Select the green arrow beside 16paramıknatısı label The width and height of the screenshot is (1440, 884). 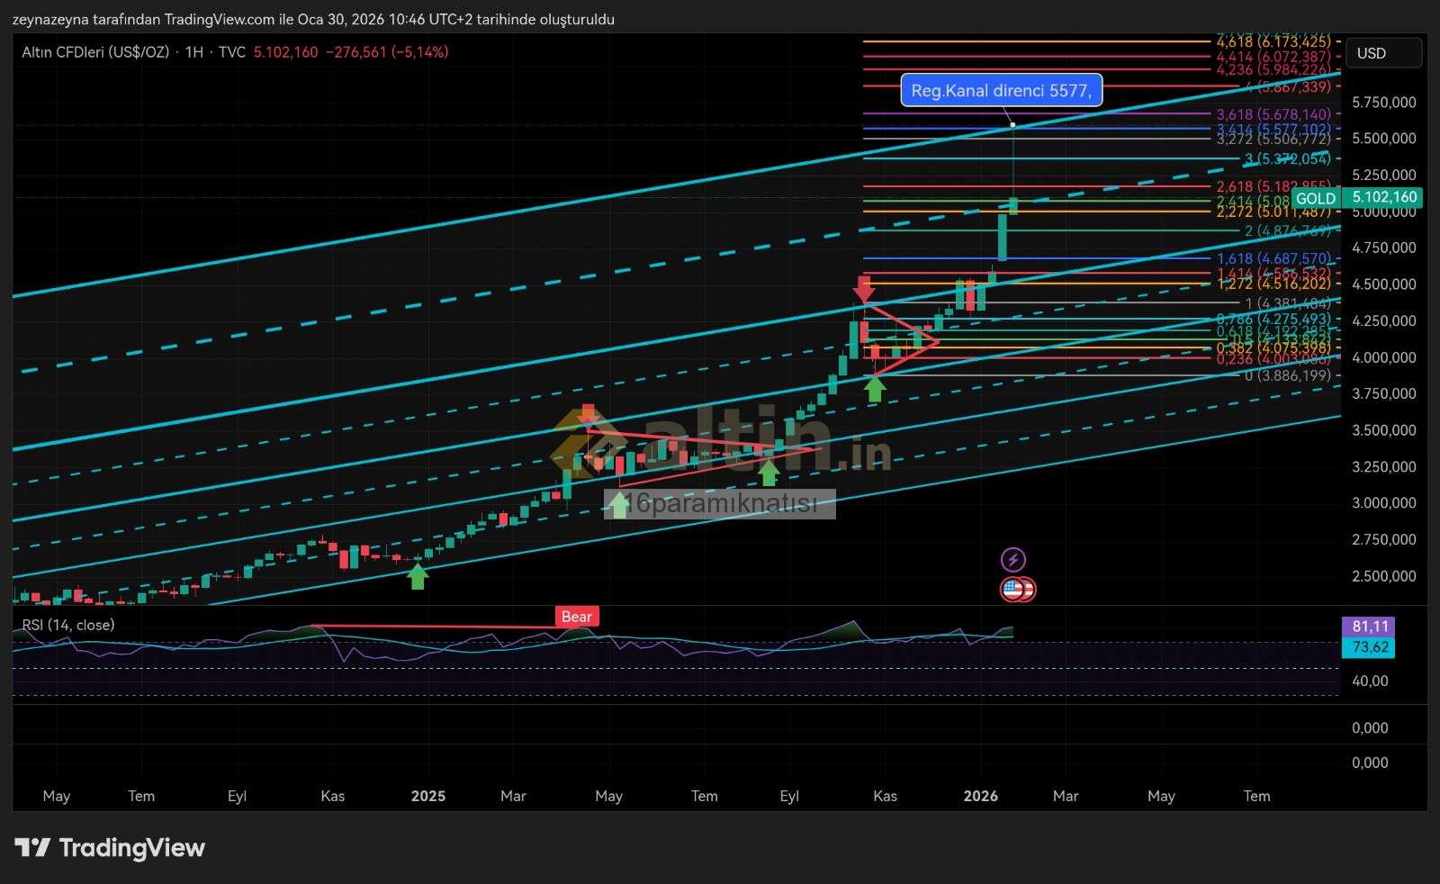pyautogui.click(x=618, y=504)
